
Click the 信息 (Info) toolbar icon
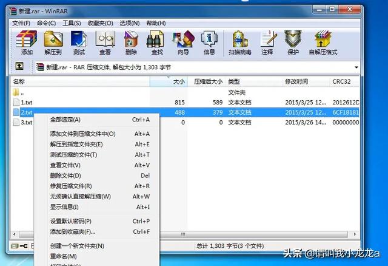(209, 39)
